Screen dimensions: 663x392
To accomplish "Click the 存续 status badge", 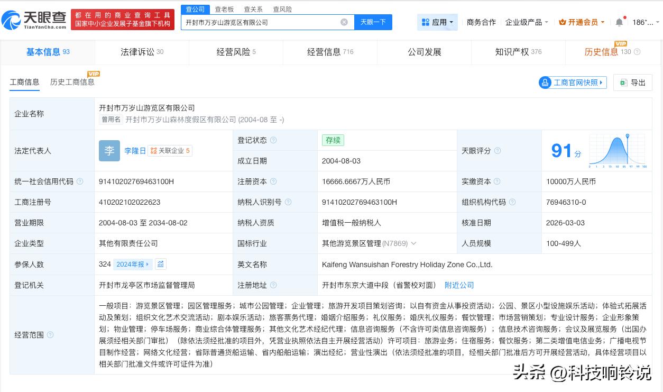I will point(333,140).
